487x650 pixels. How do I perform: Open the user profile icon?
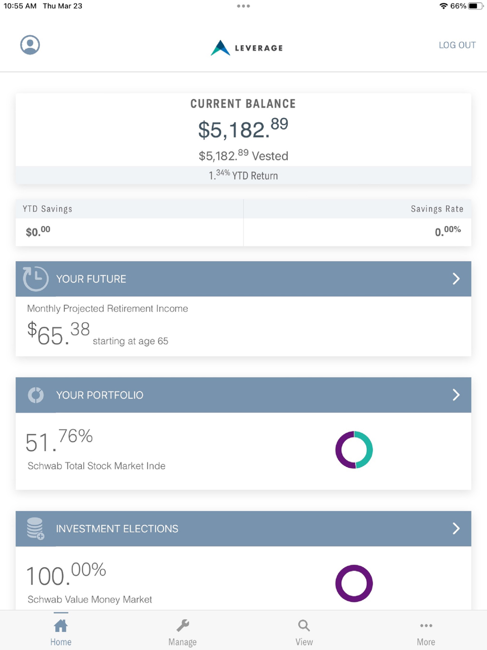[30, 45]
